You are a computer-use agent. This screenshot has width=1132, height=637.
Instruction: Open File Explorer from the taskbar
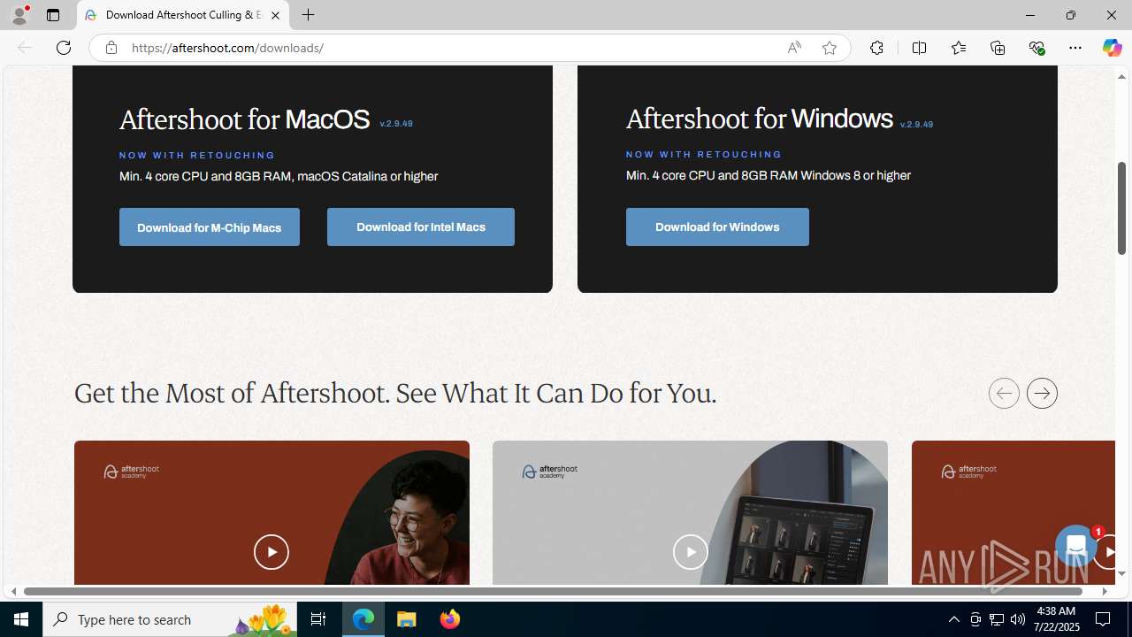[407, 619]
